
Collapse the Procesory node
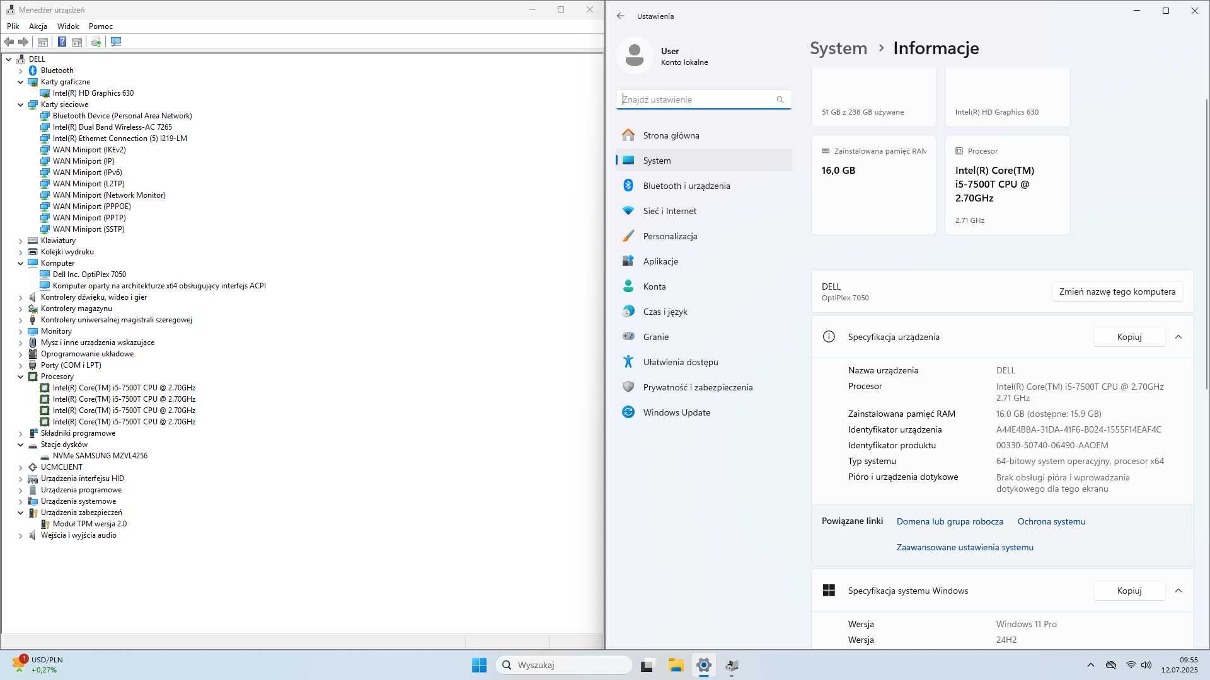point(20,377)
